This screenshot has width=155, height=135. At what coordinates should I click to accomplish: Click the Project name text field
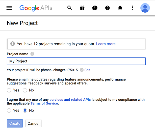point(76,61)
